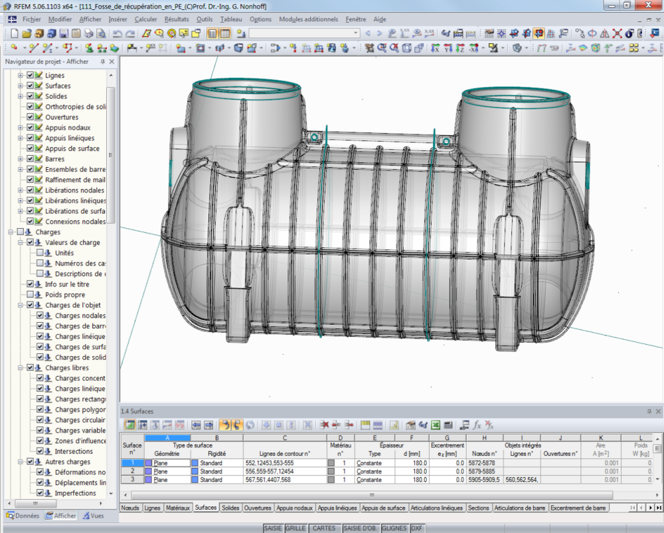The height and width of the screenshot is (533, 664).
Task: Enable the Unités checkbox
Action: point(40,253)
